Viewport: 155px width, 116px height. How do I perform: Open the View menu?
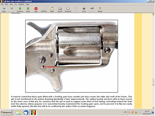coord(11,4)
